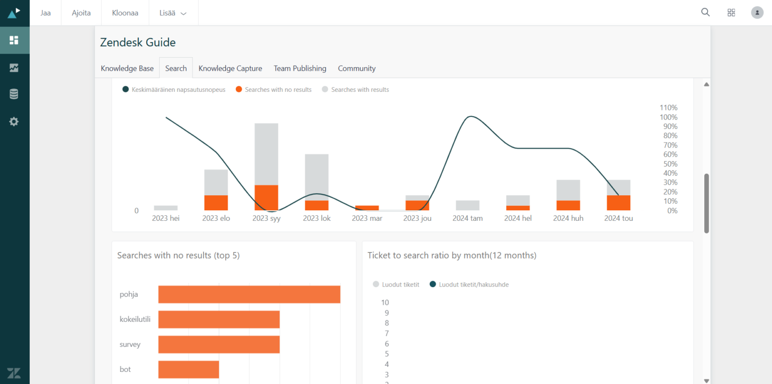The height and width of the screenshot is (384, 772).
Task: Toggle the Searches with results legend
Action: (355, 89)
